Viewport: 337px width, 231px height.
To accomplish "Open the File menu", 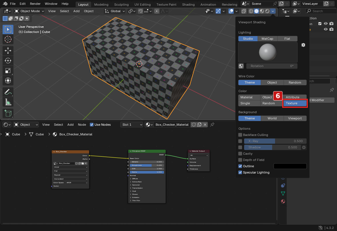I will pos(13,4).
